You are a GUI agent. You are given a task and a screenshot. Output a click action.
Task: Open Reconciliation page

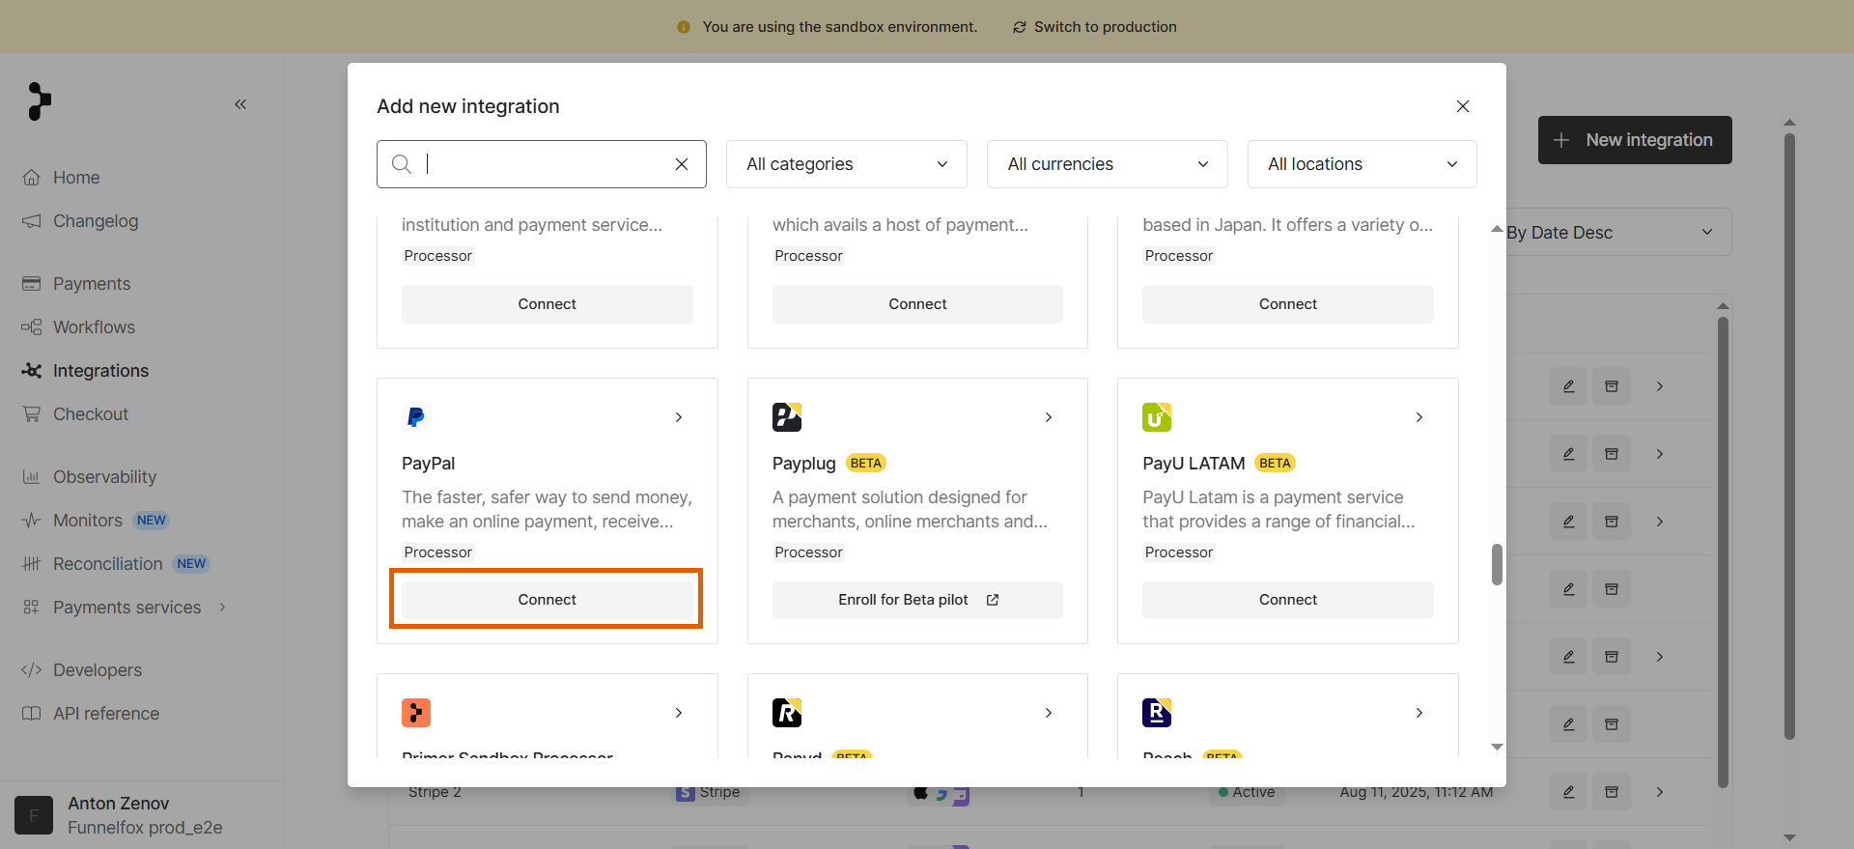point(107,564)
